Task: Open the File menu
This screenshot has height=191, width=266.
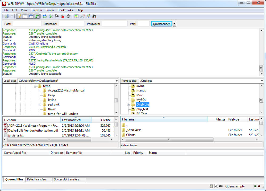Action: coord(6,10)
